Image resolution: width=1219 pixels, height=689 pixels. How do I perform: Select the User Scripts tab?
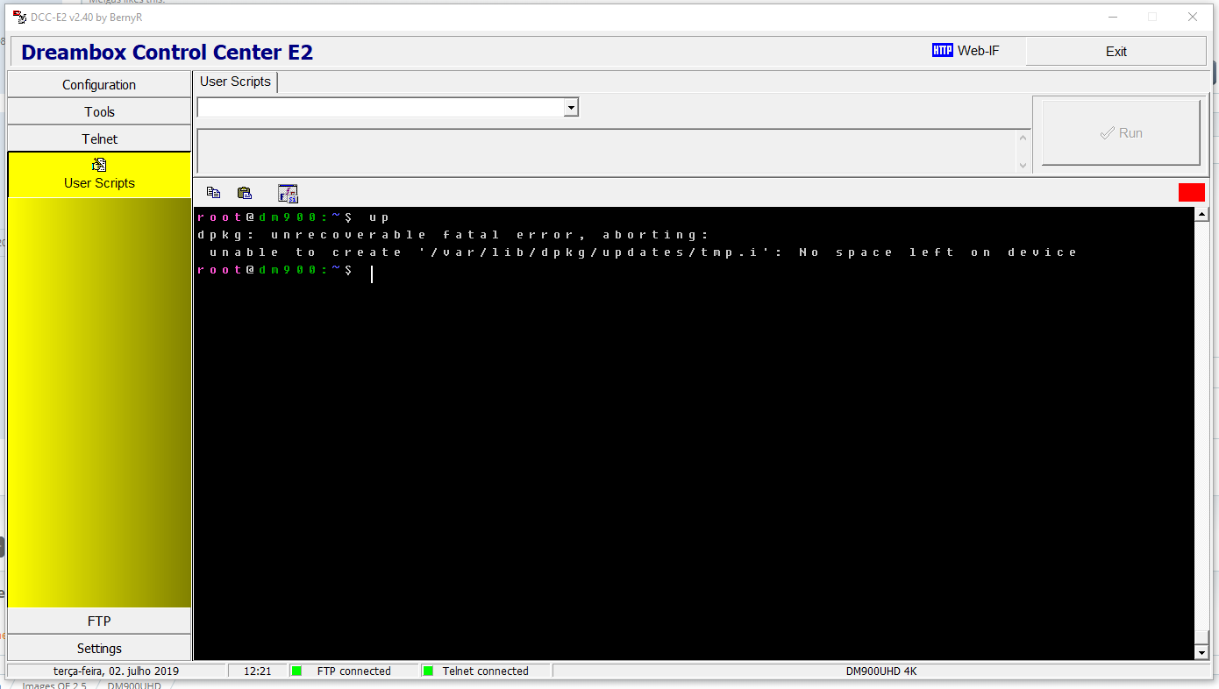pyautogui.click(x=235, y=82)
